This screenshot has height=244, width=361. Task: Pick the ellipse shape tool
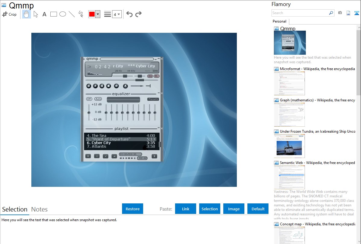tap(63, 14)
